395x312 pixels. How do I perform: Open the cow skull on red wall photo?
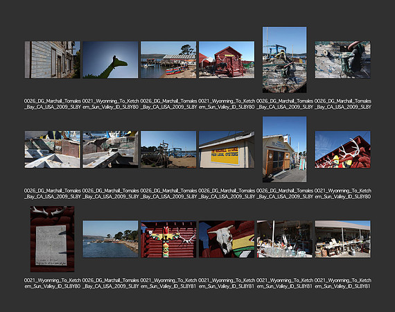(x=227, y=239)
